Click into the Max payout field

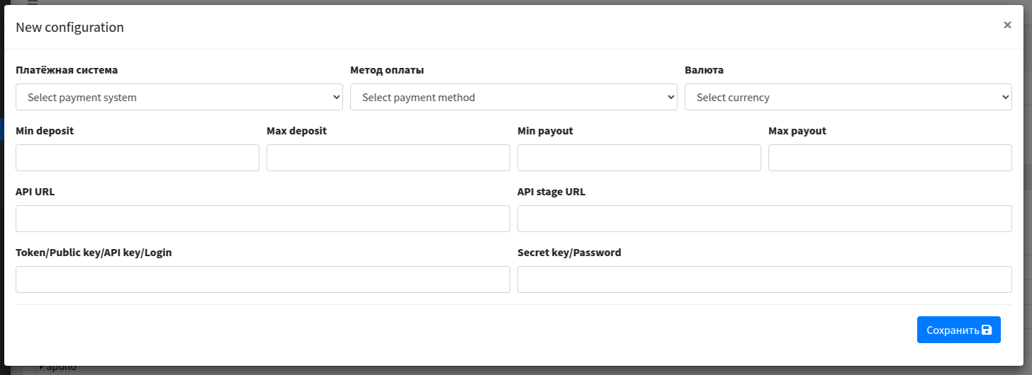(890, 158)
